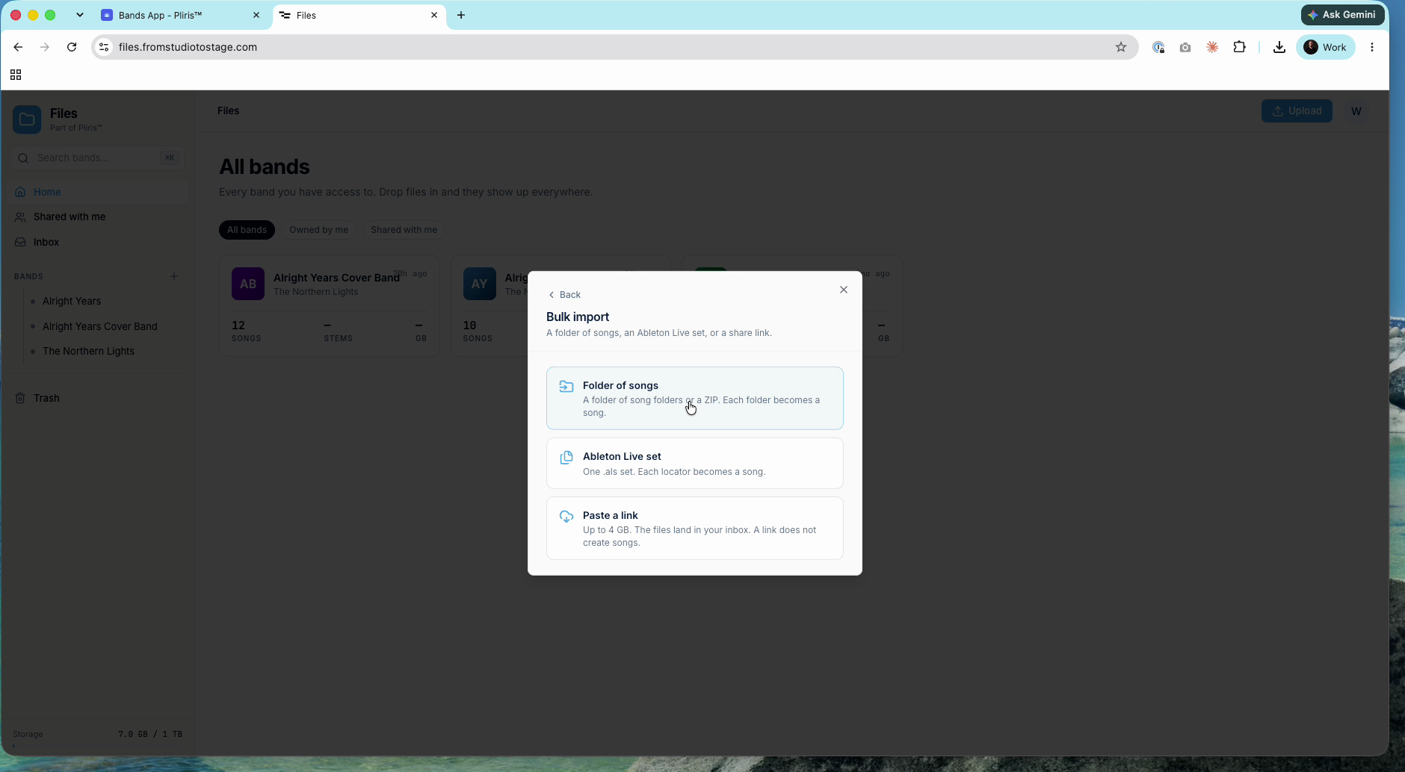Click the Files app logo icon
This screenshot has width=1405, height=772.
(x=27, y=119)
